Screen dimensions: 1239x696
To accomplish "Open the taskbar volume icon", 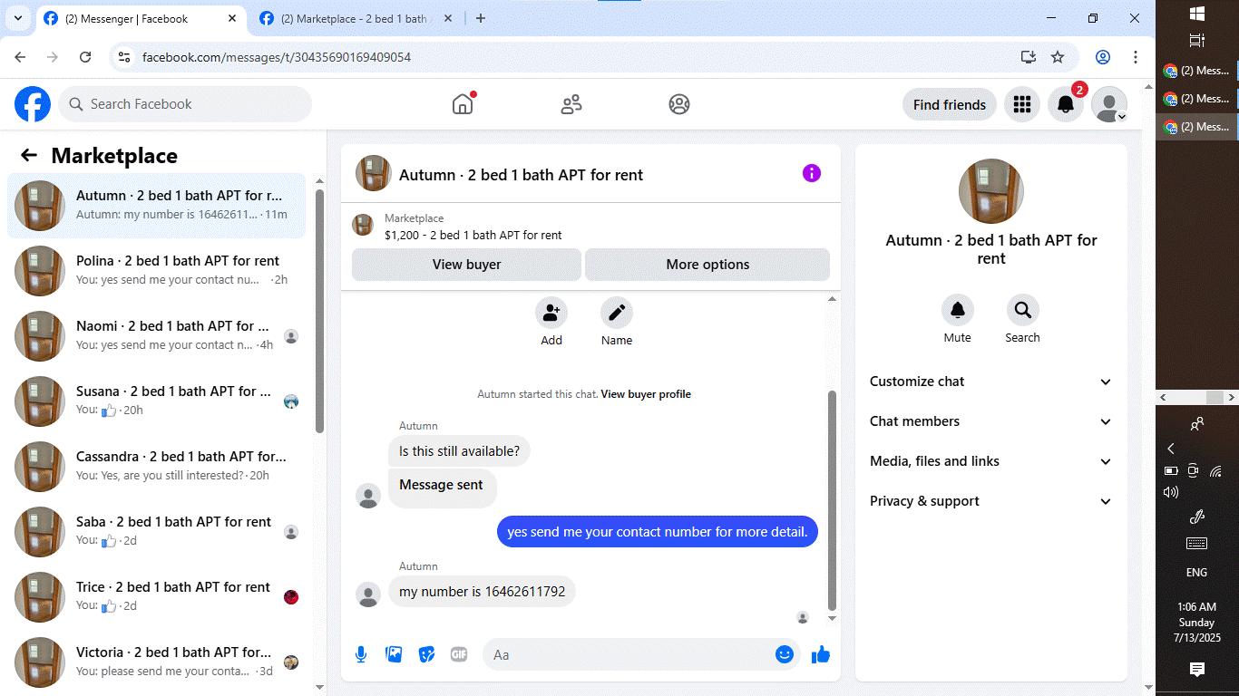I will pos(1171,492).
